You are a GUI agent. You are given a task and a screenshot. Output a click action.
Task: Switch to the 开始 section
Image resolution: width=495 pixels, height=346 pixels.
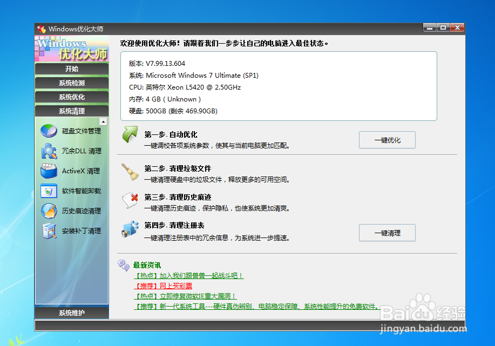click(72, 69)
